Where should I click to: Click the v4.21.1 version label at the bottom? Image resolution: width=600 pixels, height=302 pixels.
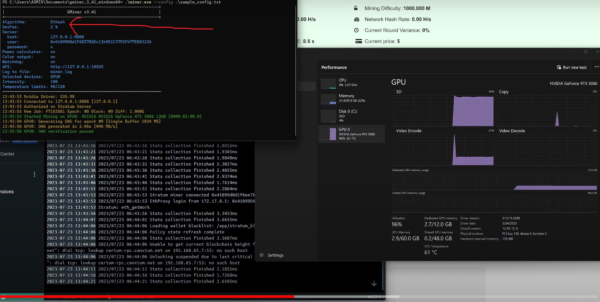pos(374,297)
